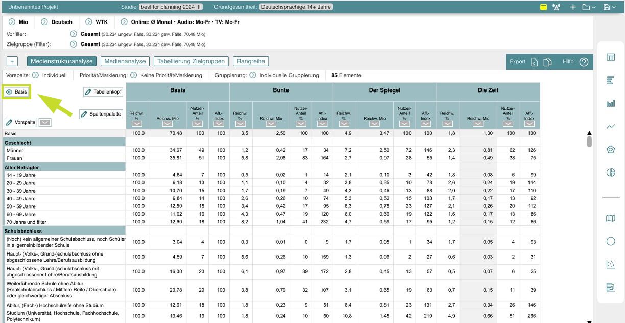Open the Rangreihe tab
This screenshot has height=323, width=625.
pyautogui.click(x=251, y=61)
